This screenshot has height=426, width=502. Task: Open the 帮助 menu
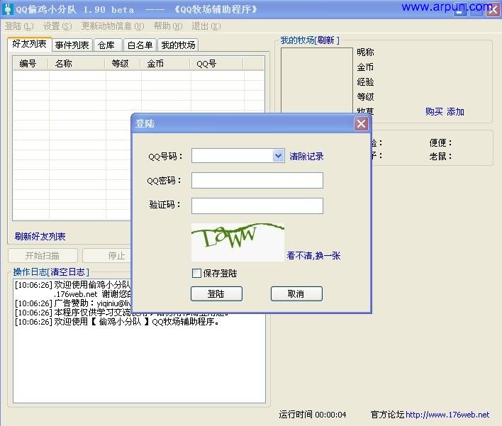pyautogui.click(x=167, y=26)
